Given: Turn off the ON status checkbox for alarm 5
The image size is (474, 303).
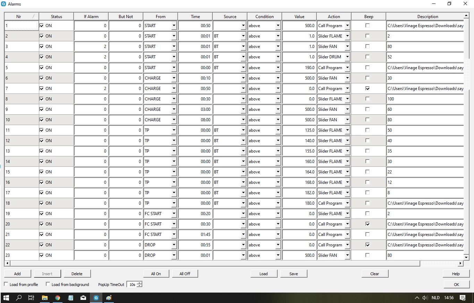Looking at the screenshot, I should coord(42,67).
